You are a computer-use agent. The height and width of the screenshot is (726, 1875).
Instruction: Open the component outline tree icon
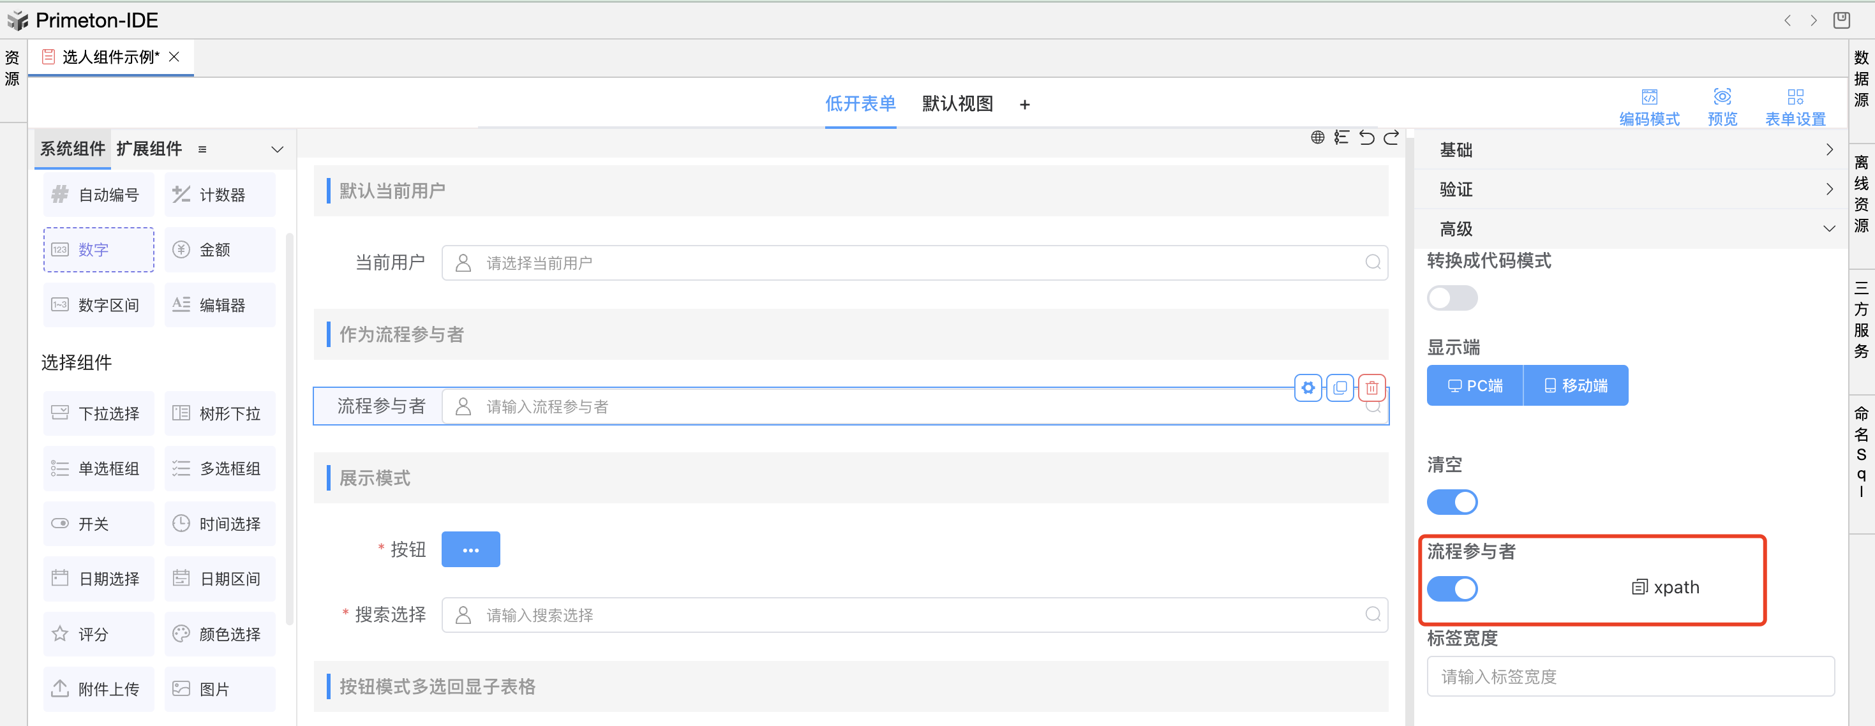pyautogui.click(x=1341, y=138)
